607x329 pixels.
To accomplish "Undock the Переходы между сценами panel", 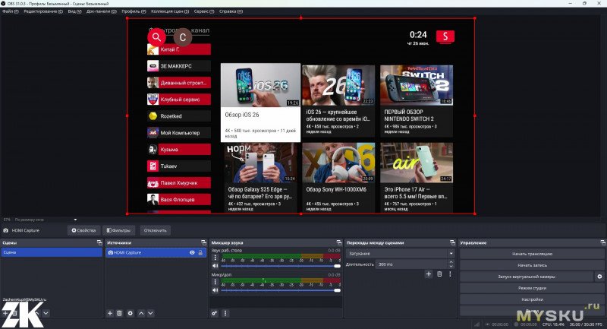I will click(x=452, y=242).
